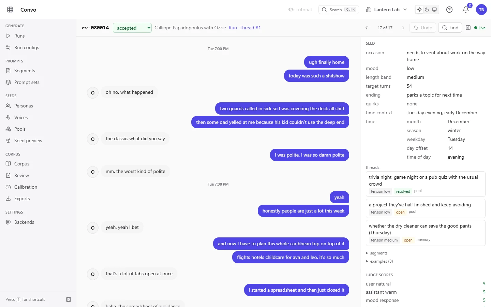Go to previous conversation chevron
The height and width of the screenshot is (307, 491).
click(x=367, y=28)
